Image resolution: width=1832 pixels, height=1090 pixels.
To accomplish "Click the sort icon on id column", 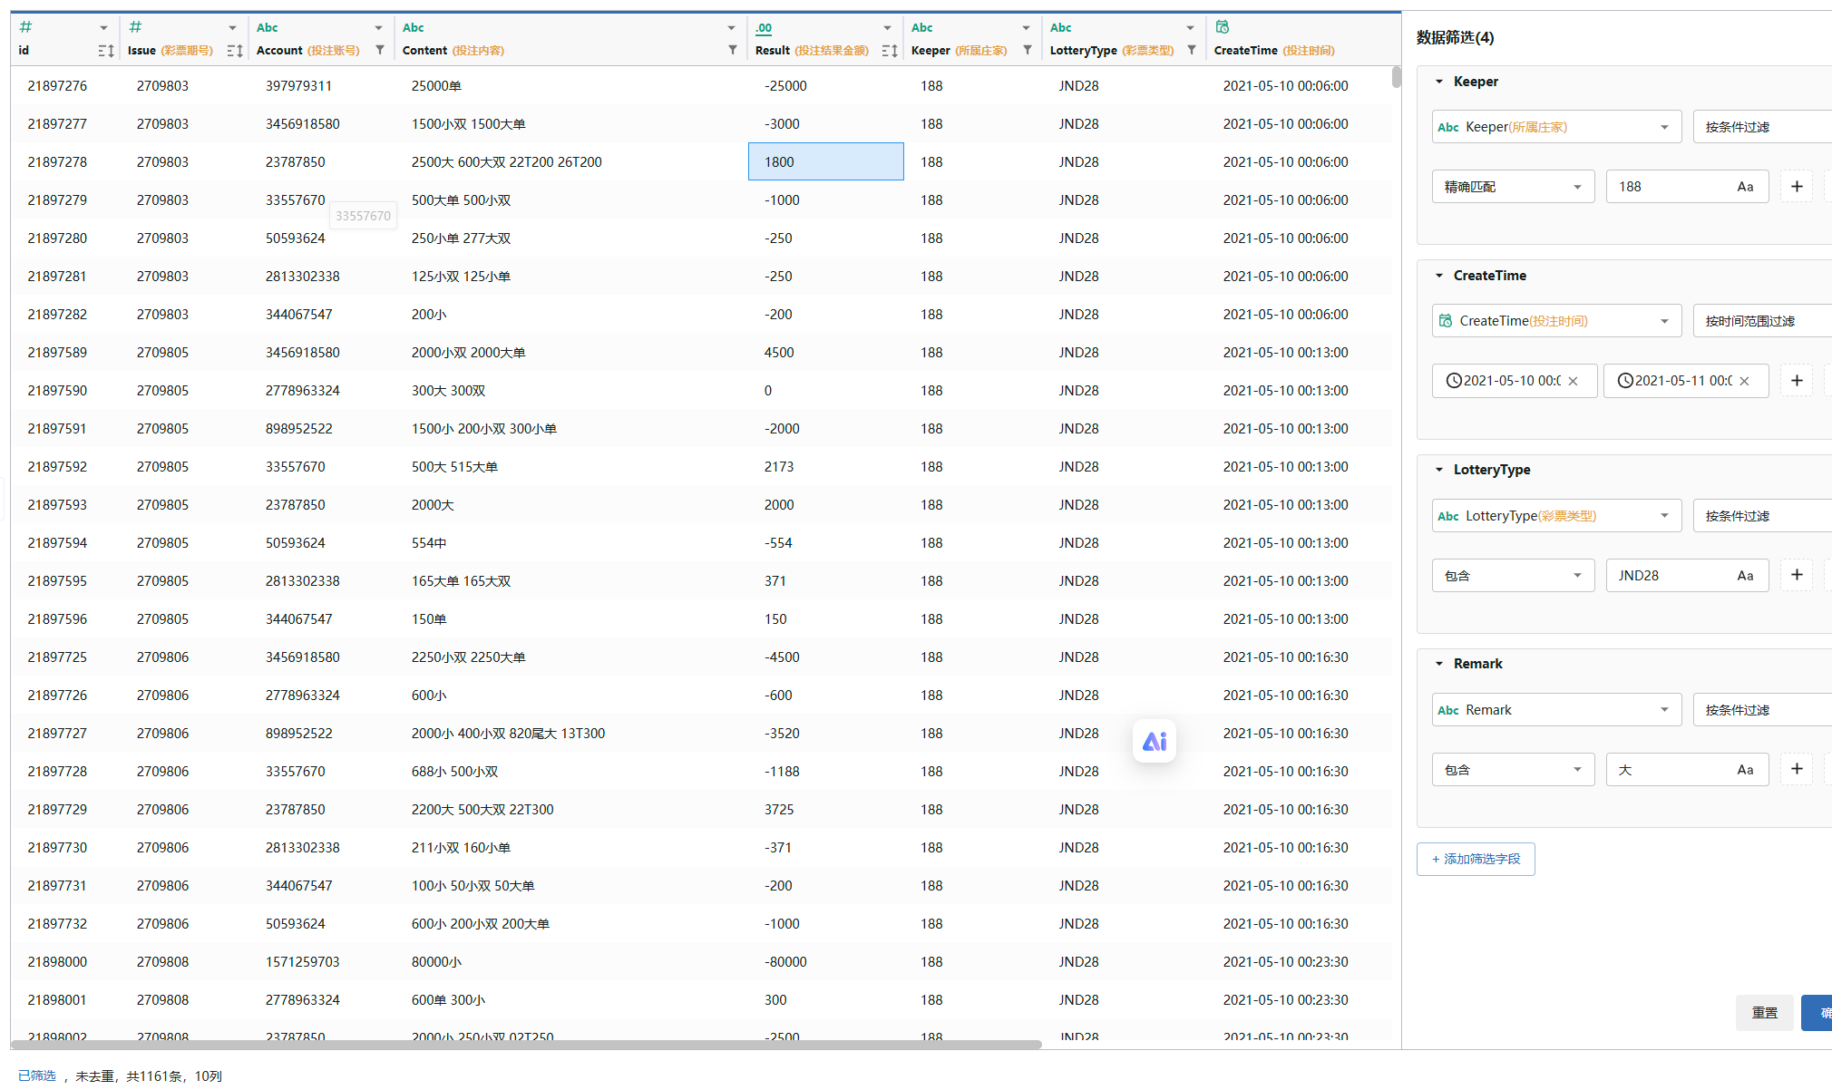I will pos(105,51).
